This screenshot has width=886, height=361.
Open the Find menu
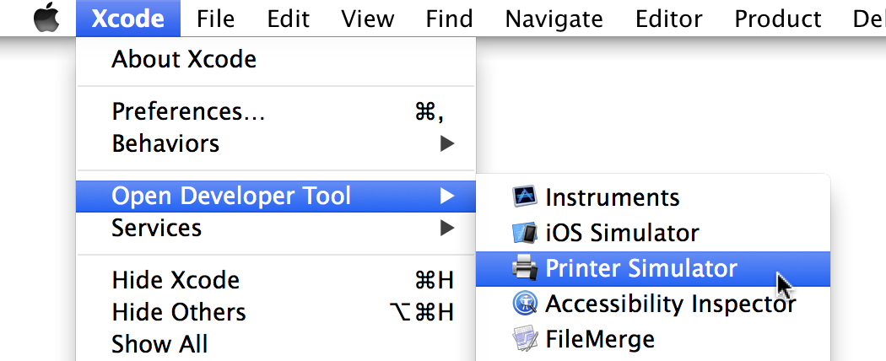click(x=449, y=18)
